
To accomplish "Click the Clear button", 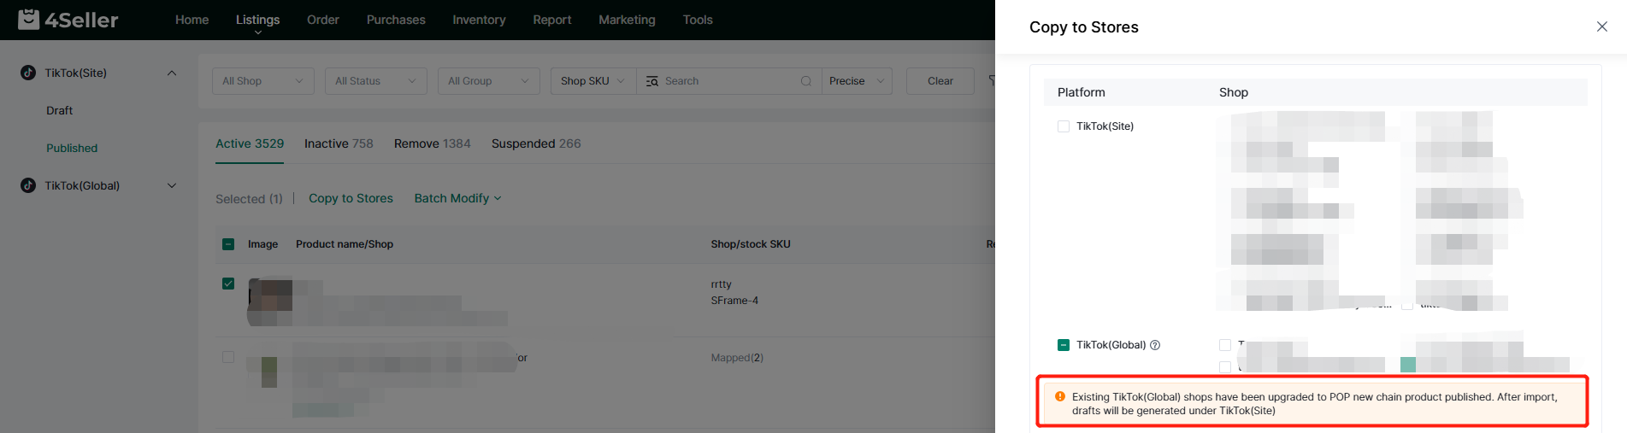I will click(940, 81).
